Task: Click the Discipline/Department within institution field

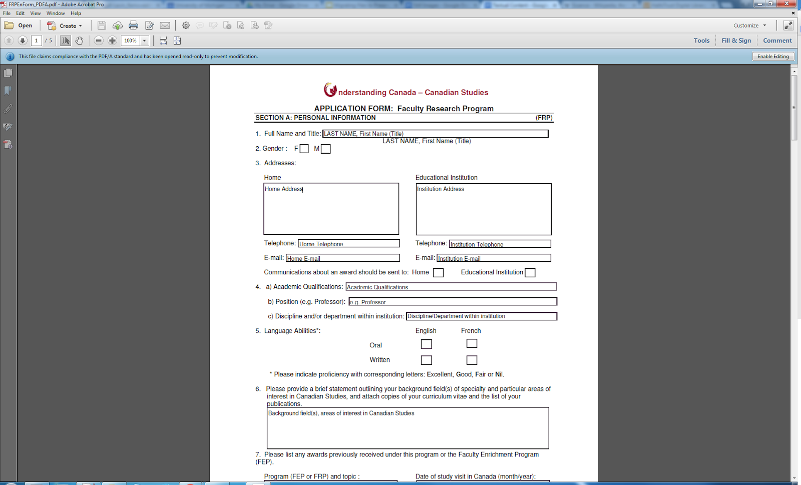Action: pyautogui.click(x=482, y=316)
